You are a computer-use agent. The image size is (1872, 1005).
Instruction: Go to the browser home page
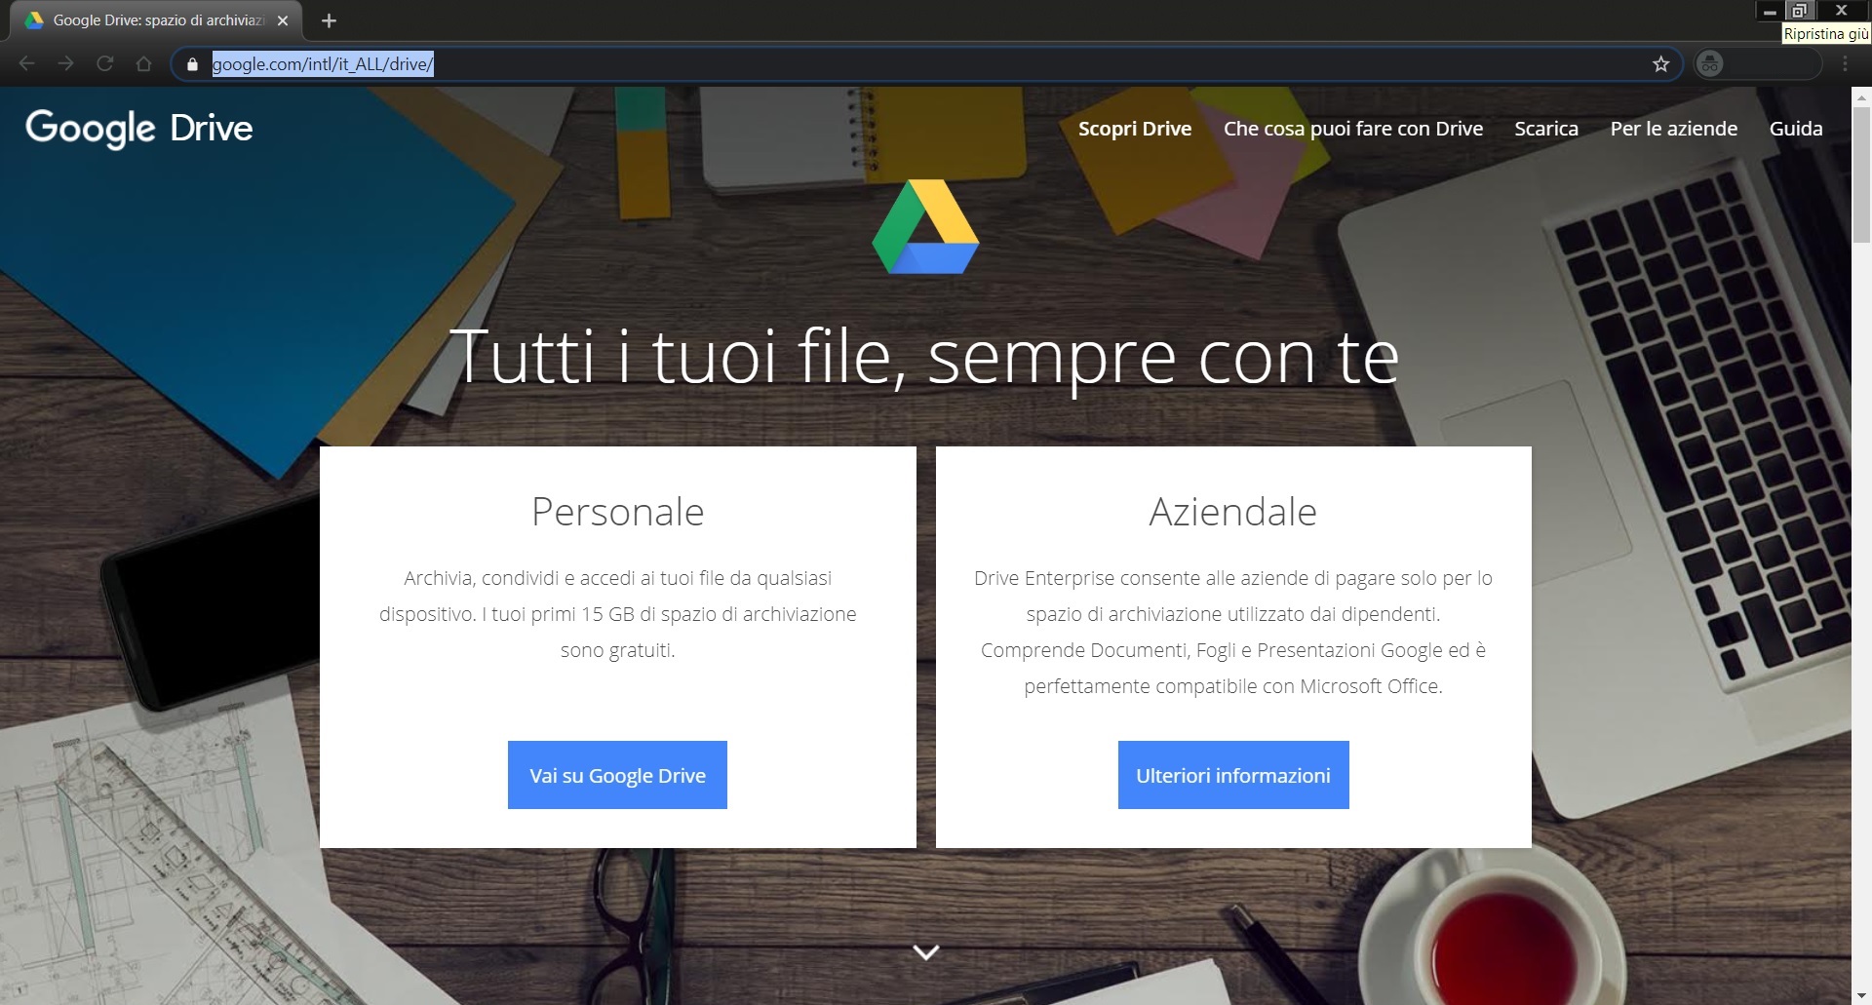point(143,63)
